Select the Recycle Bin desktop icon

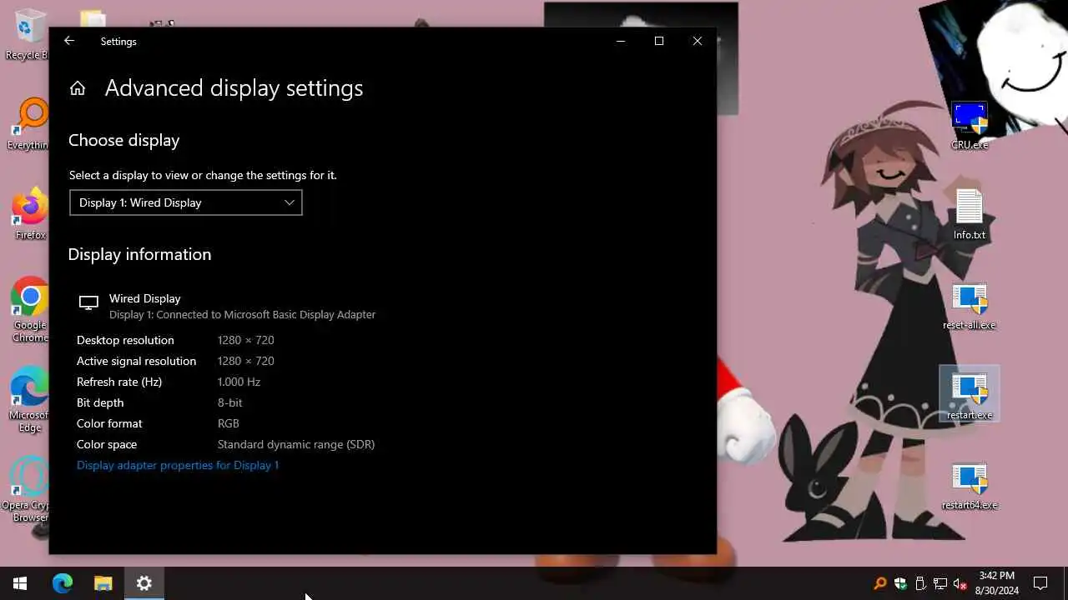[28, 36]
